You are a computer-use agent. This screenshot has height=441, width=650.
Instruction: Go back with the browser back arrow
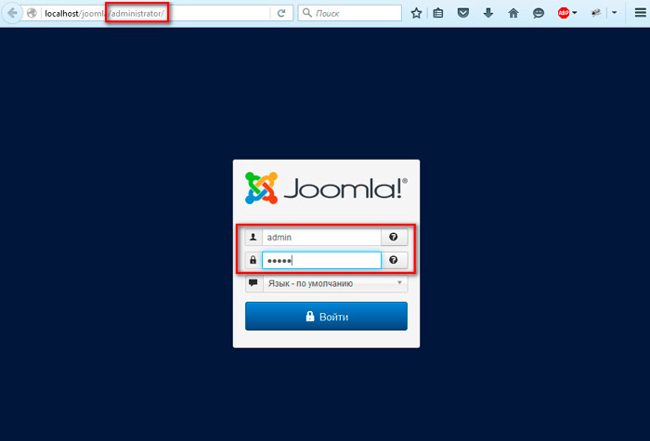pos(12,13)
